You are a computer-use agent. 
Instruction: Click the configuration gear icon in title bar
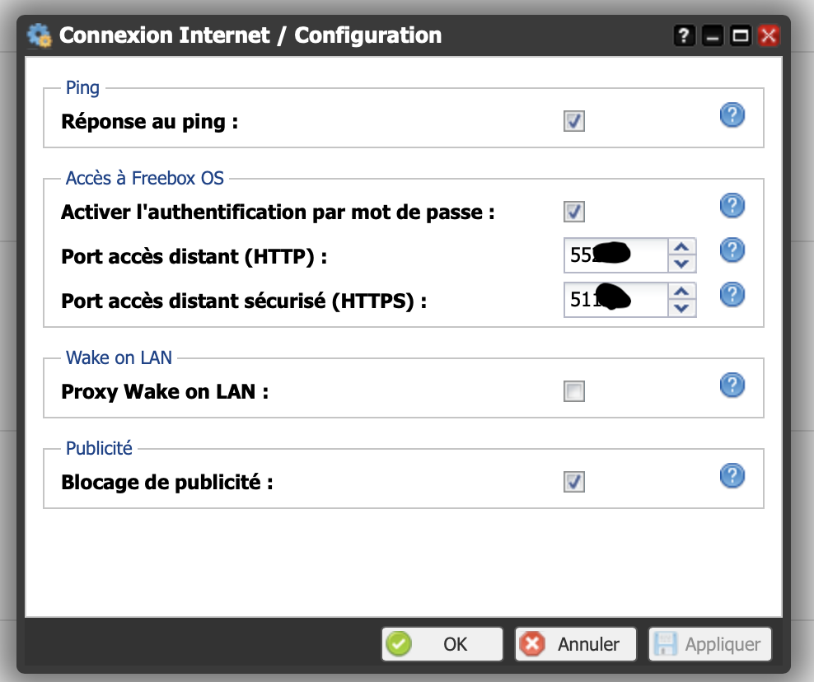coord(40,35)
